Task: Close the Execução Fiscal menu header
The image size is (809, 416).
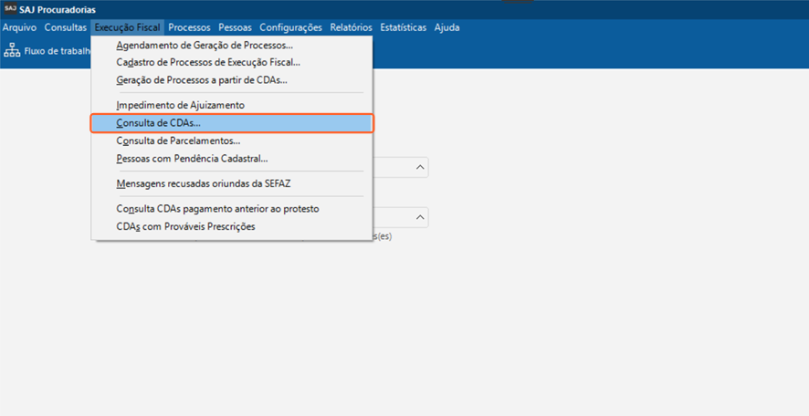Action: [127, 28]
